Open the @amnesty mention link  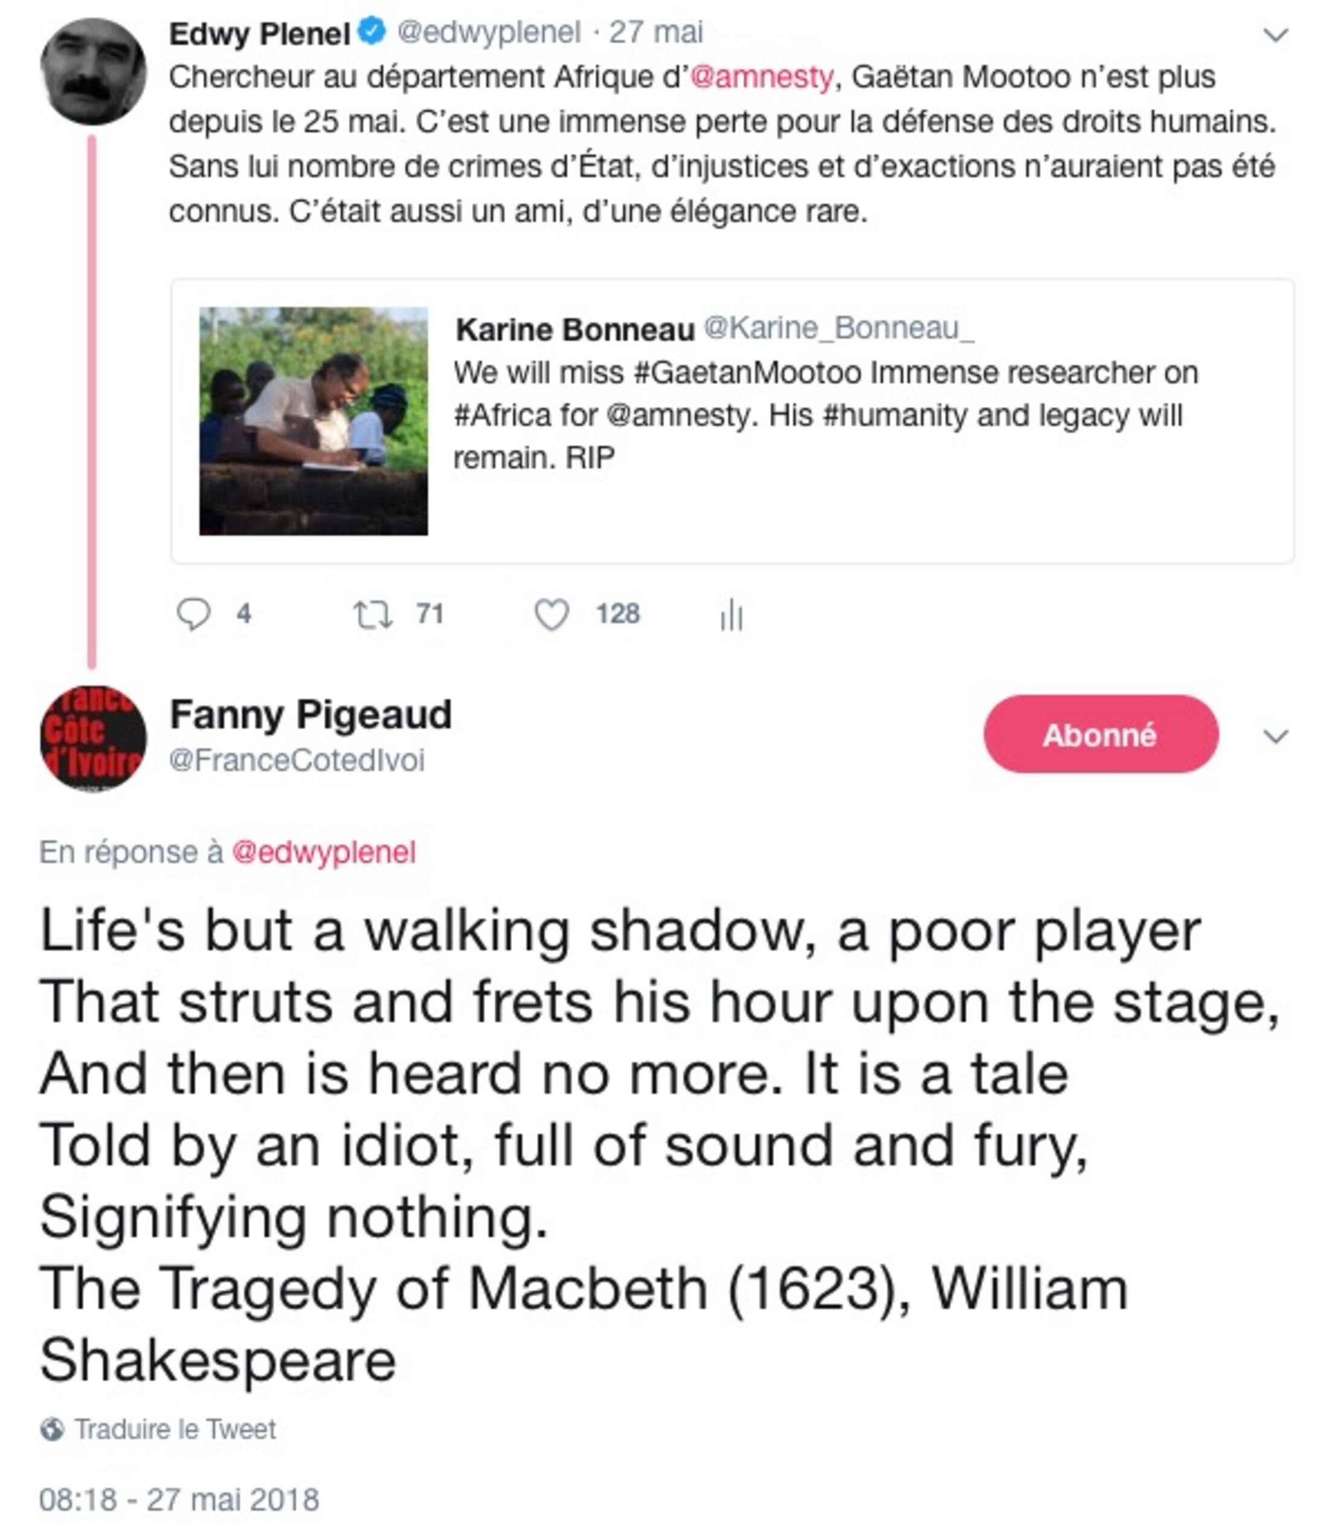762,77
